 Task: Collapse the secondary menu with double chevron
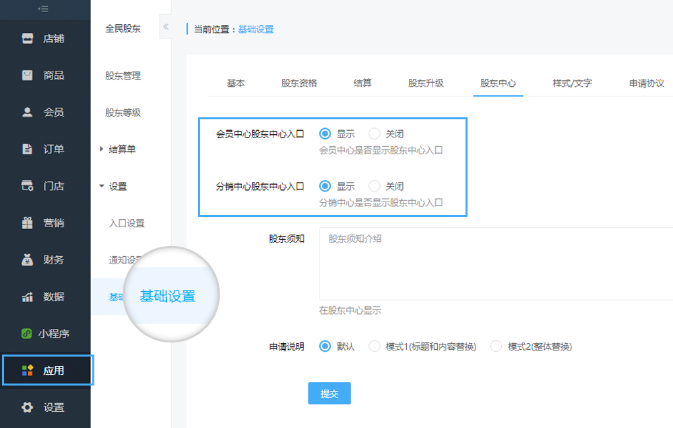click(x=166, y=27)
